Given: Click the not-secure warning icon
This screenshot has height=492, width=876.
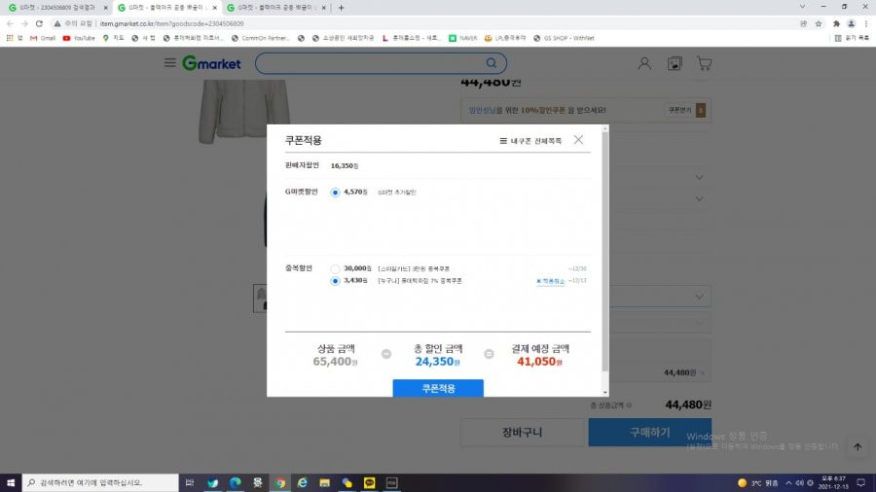Looking at the screenshot, I should tap(57, 24).
